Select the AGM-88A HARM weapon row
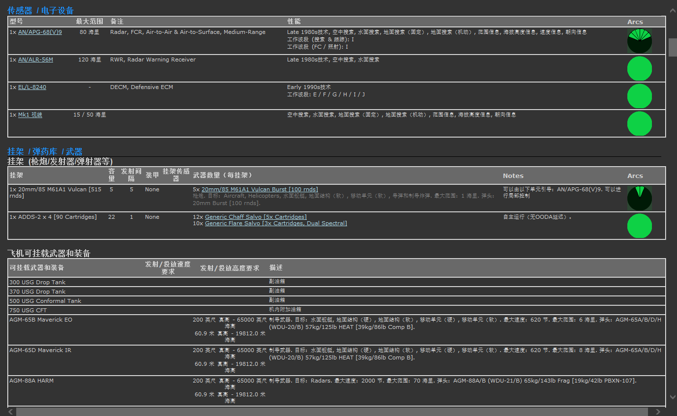 pos(31,381)
